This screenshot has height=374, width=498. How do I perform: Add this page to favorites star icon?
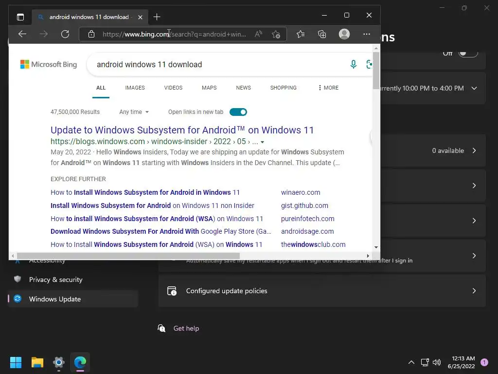[x=276, y=34]
